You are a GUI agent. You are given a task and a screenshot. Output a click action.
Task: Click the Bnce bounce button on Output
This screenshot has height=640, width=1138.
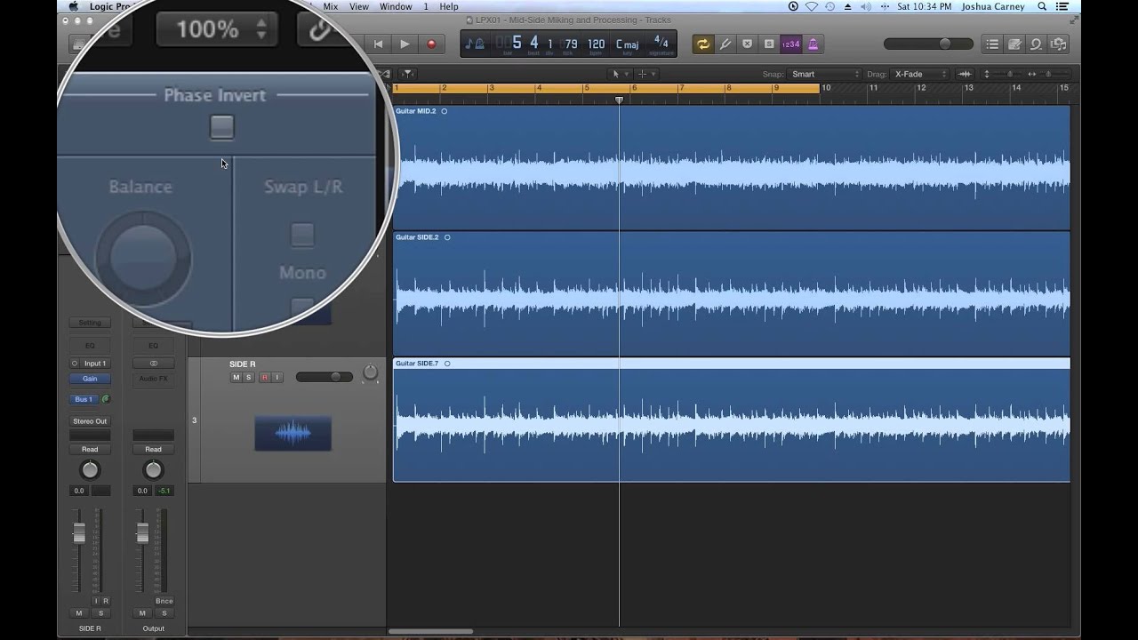pyautogui.click(x=164, y=602)
